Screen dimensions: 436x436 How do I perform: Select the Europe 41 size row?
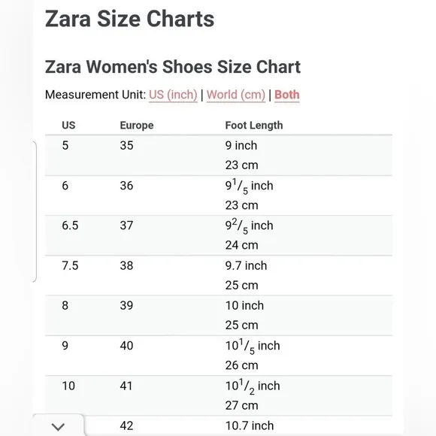[219, 395]
